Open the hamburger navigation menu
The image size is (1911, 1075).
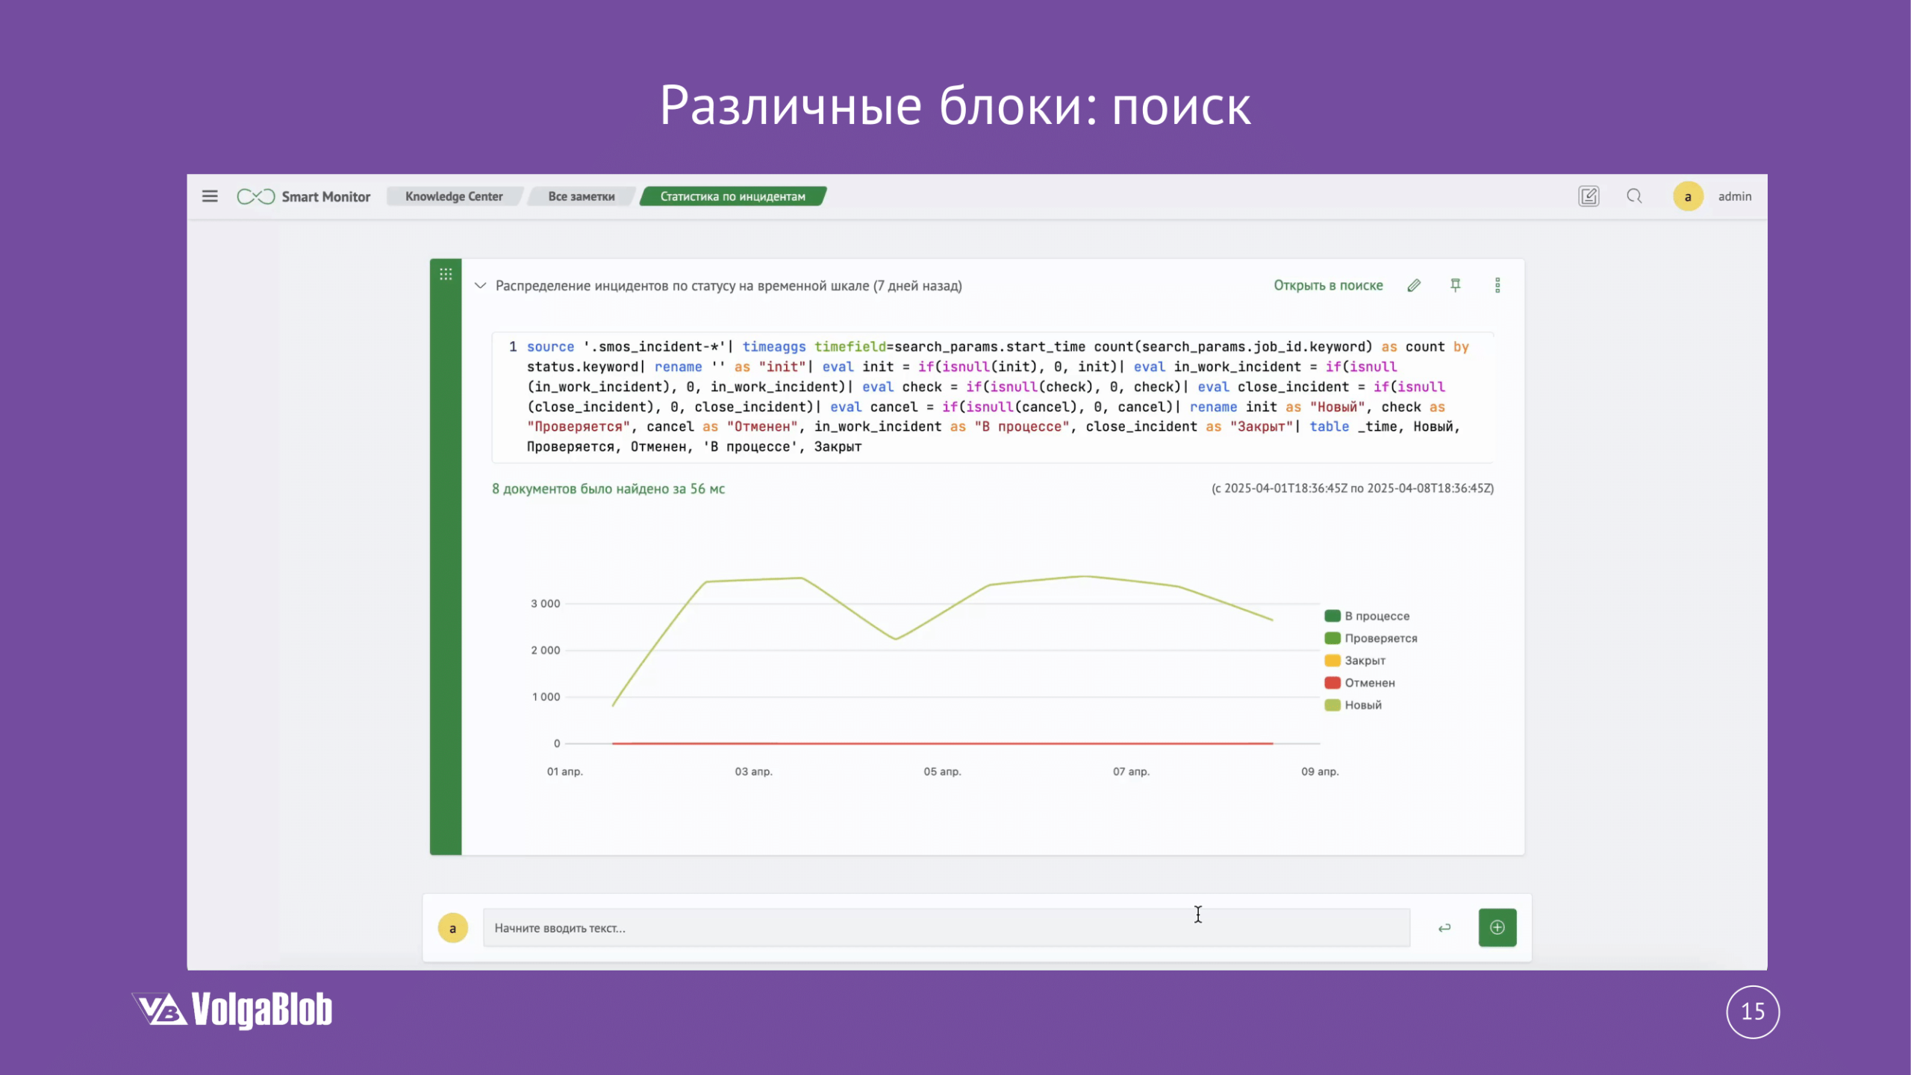pyautogui.click(x=210, y=196)
